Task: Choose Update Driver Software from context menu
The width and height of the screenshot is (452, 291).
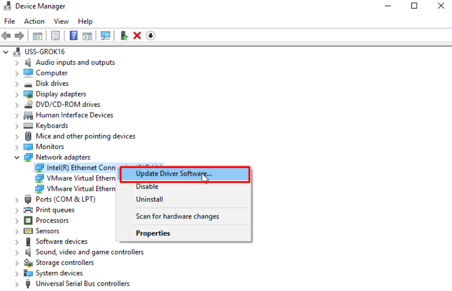Action: coord(174,174)
